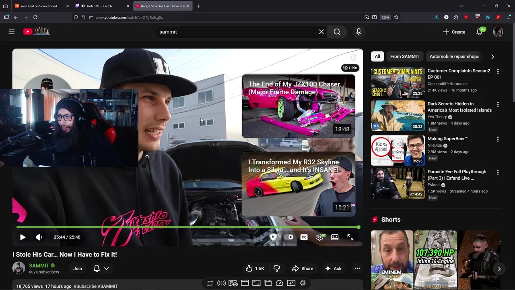Screen dimensions: 515x290
Task: Switch to HutchMF Twitch tab
Action: [102, 6]
